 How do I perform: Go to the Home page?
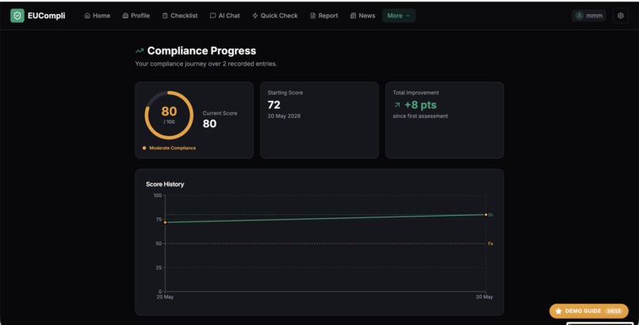click(98, 16)
